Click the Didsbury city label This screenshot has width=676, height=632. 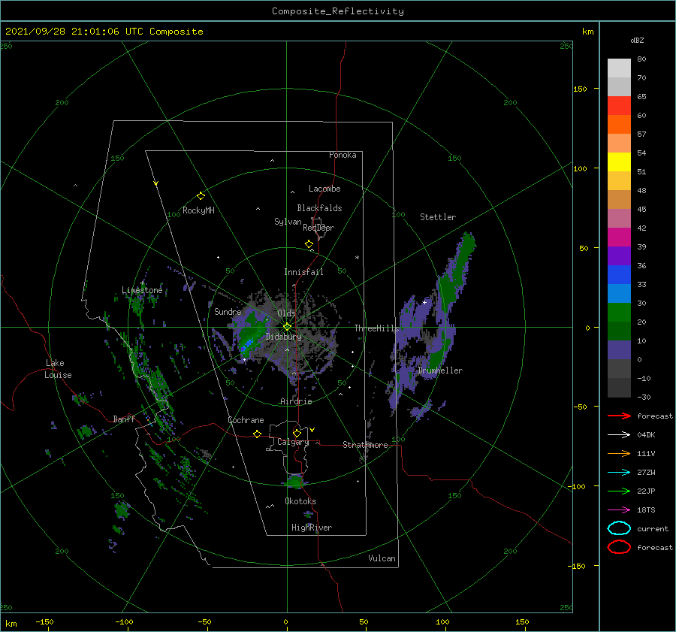click(284, 337)
